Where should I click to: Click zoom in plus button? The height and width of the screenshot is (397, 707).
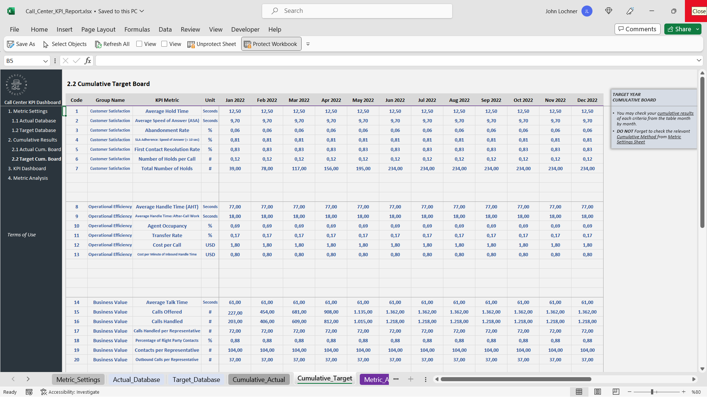pyautogui.click(x=683, y=392)
